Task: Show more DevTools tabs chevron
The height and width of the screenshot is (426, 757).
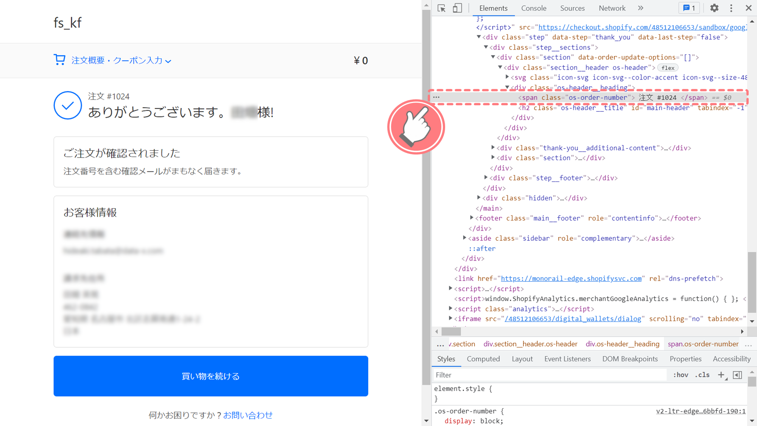Action: tap(640, 8)
